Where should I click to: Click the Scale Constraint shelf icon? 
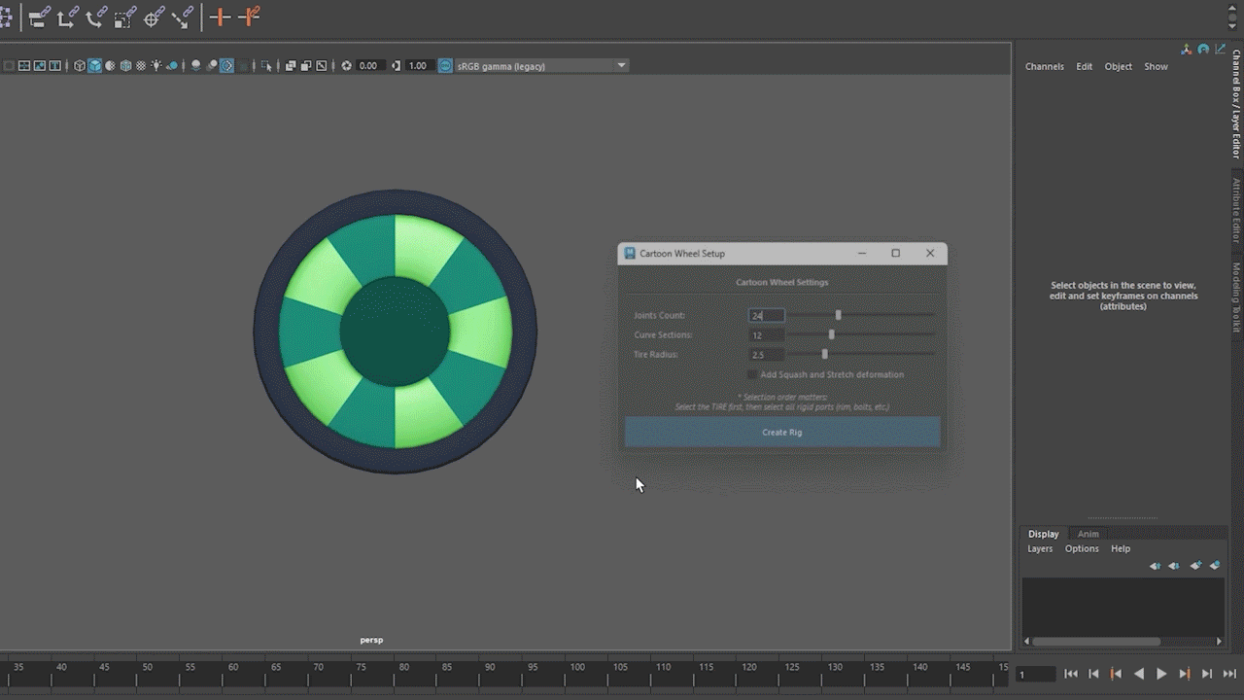point(124,17)
